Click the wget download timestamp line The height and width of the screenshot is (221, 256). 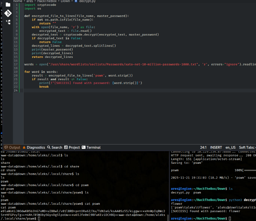tap(213, 178)
